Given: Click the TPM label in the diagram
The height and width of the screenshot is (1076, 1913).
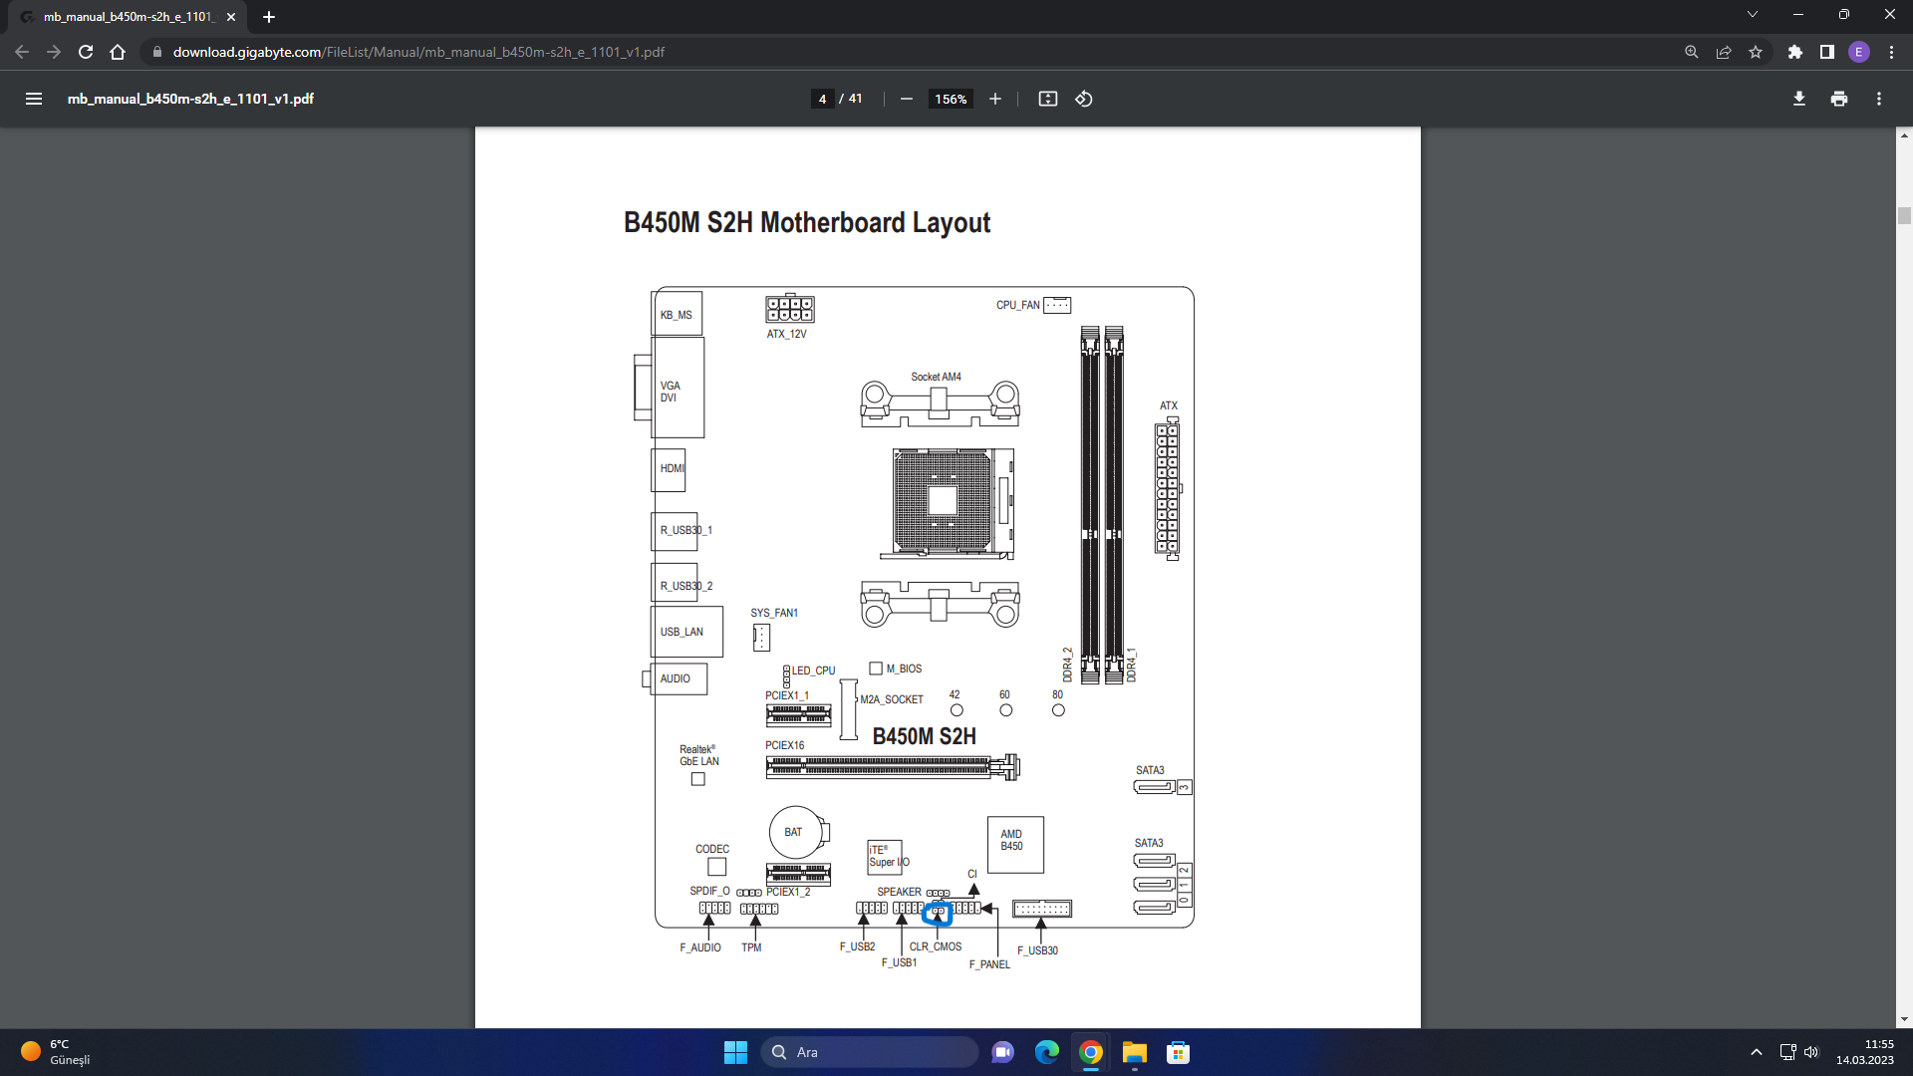Looking at the screenshot, I should (x=751, y=947).
